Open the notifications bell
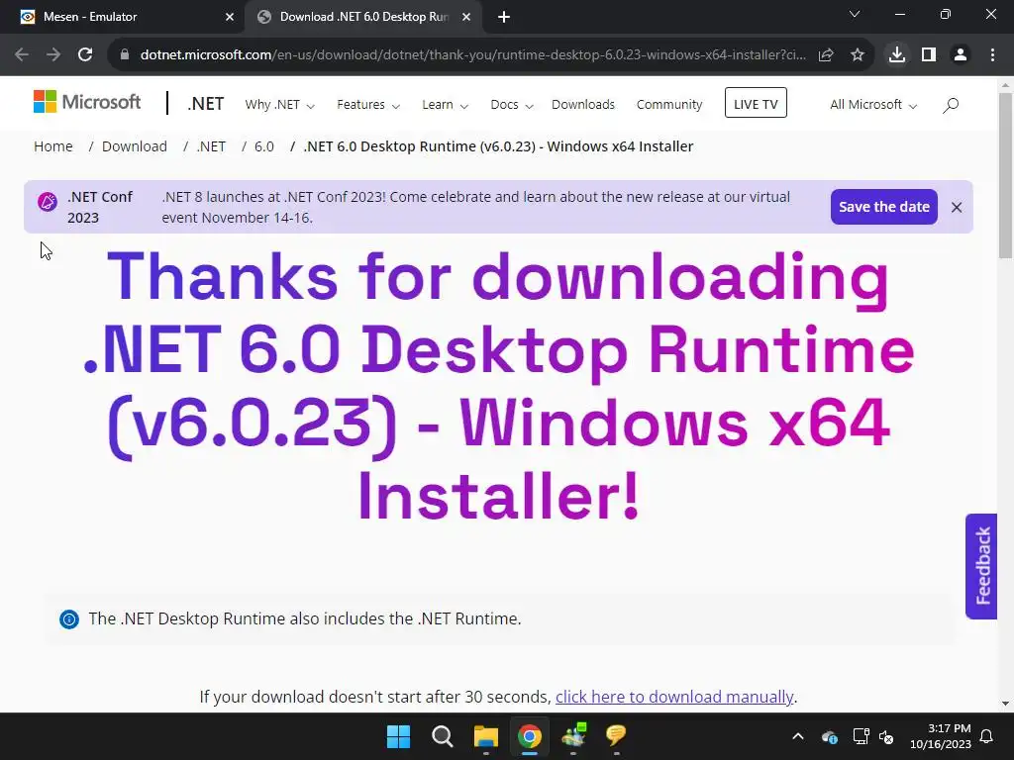 (987, 736)
